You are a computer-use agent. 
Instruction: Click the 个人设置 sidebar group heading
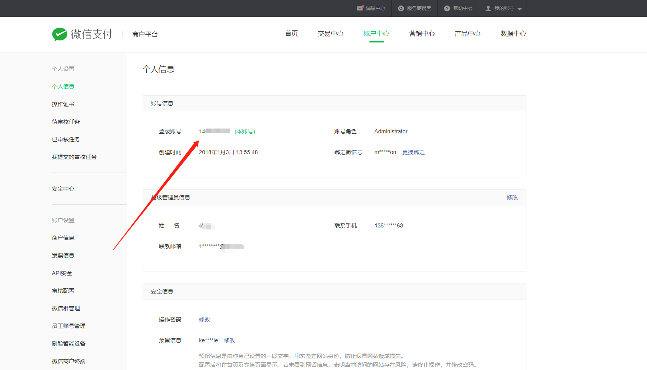click(x=63, y=69)
